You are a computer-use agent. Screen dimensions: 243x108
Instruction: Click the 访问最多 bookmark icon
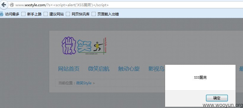pyautogui.click(x=1, y=14)
